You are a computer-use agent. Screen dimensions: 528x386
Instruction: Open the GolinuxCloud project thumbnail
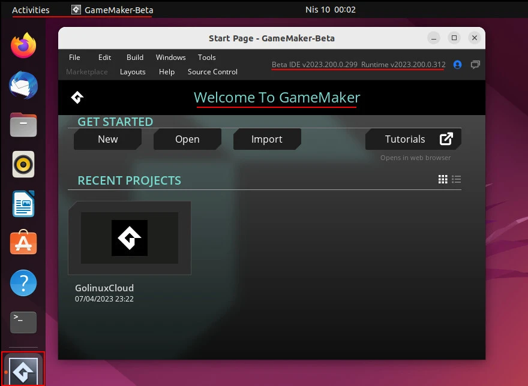click(129, 237)
